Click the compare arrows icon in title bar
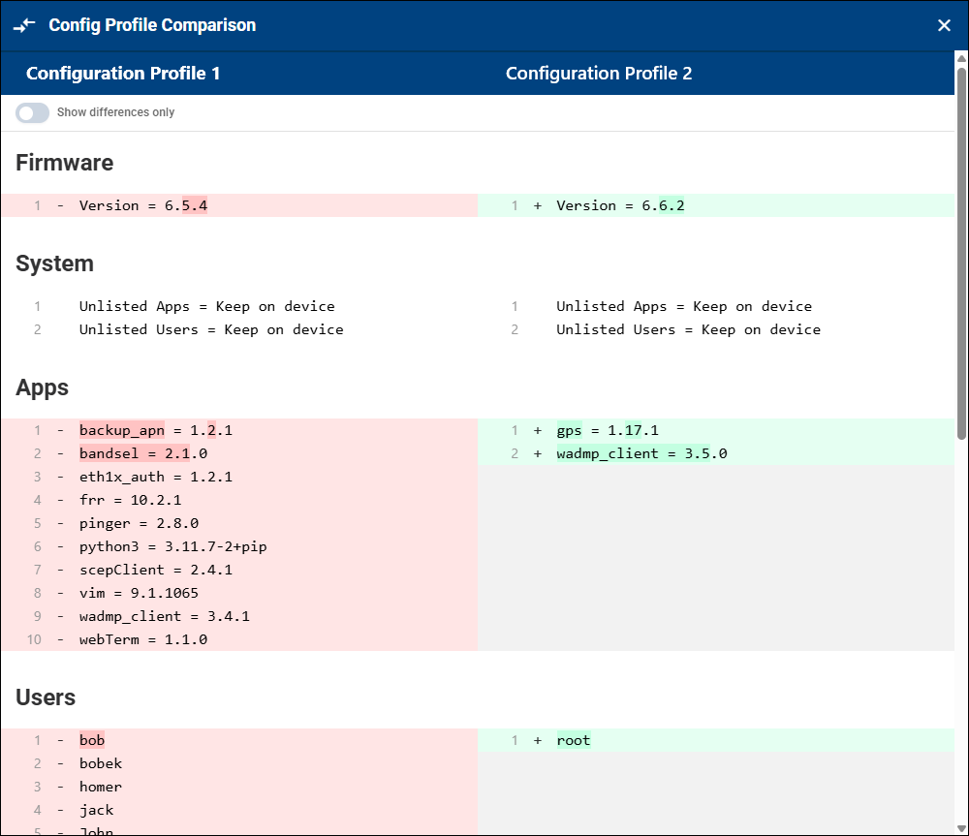This screenshot has width=969, height=836. pos(24,25)
